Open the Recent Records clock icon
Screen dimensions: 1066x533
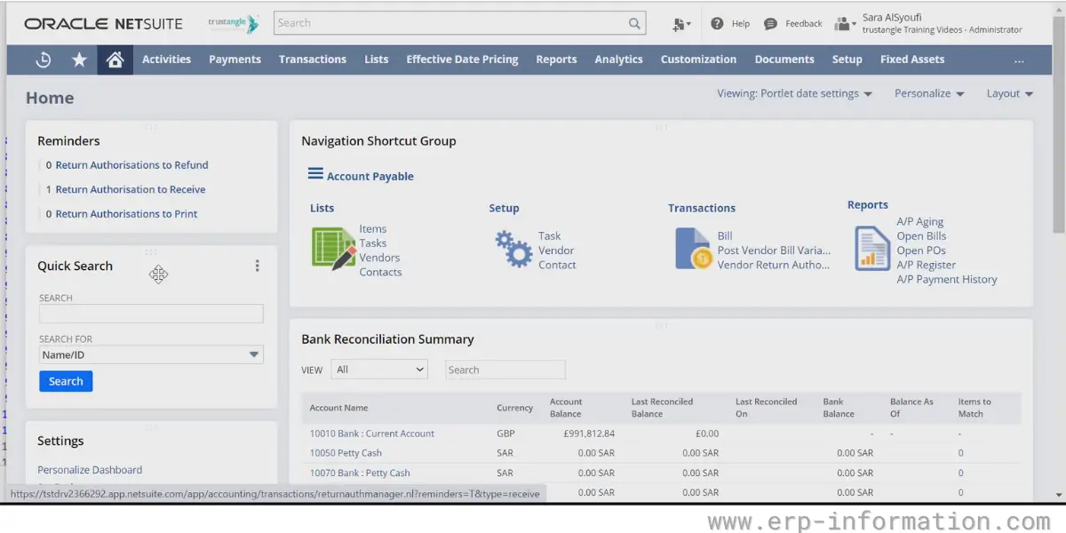point(44,60)
